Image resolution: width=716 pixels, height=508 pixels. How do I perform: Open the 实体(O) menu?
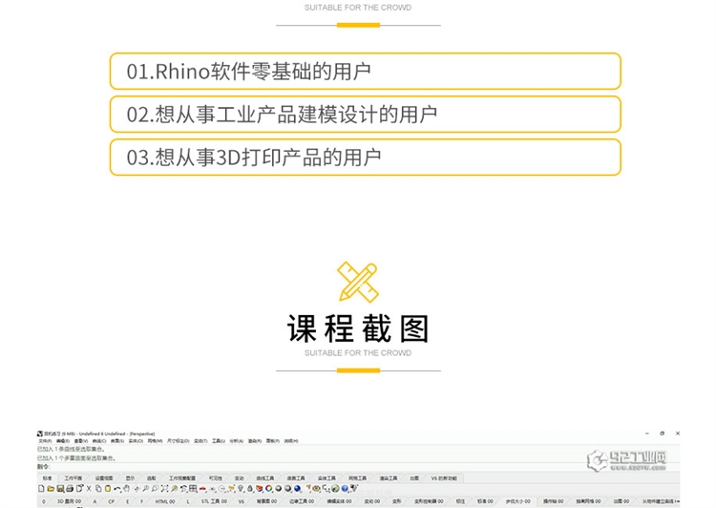pos(136,441)
